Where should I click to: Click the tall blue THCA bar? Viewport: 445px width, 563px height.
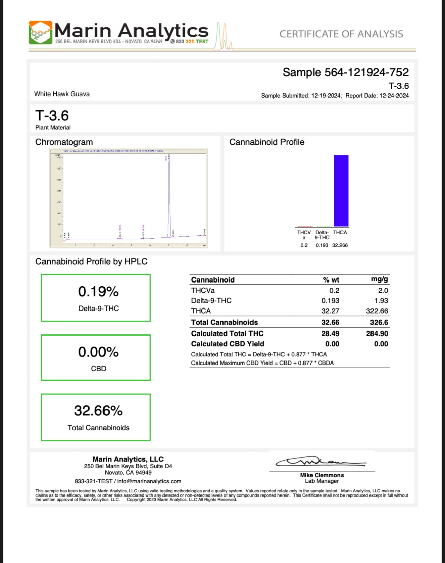click(x=341, y=191)
